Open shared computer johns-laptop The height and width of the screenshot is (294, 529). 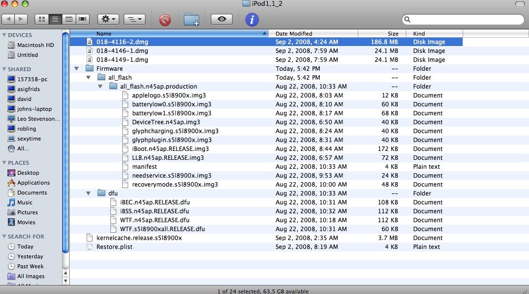click(x=30, y=109)
